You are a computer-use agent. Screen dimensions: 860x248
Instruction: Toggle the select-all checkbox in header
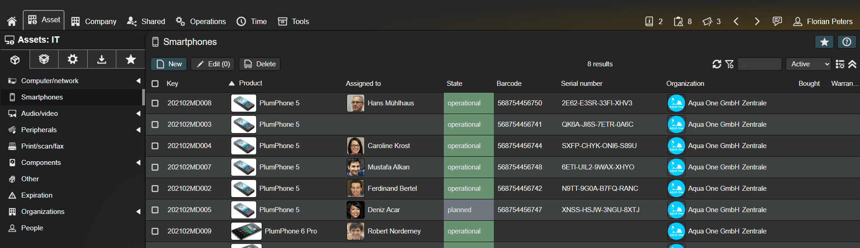pos(155,84)
